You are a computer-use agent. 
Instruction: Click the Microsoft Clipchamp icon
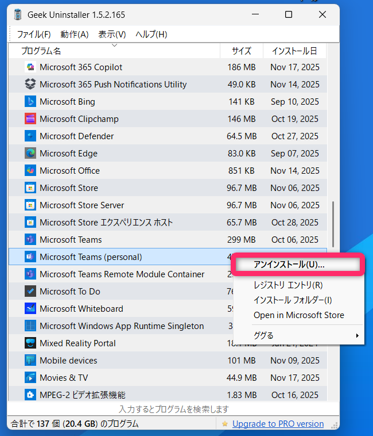click(x=30, y=119)
